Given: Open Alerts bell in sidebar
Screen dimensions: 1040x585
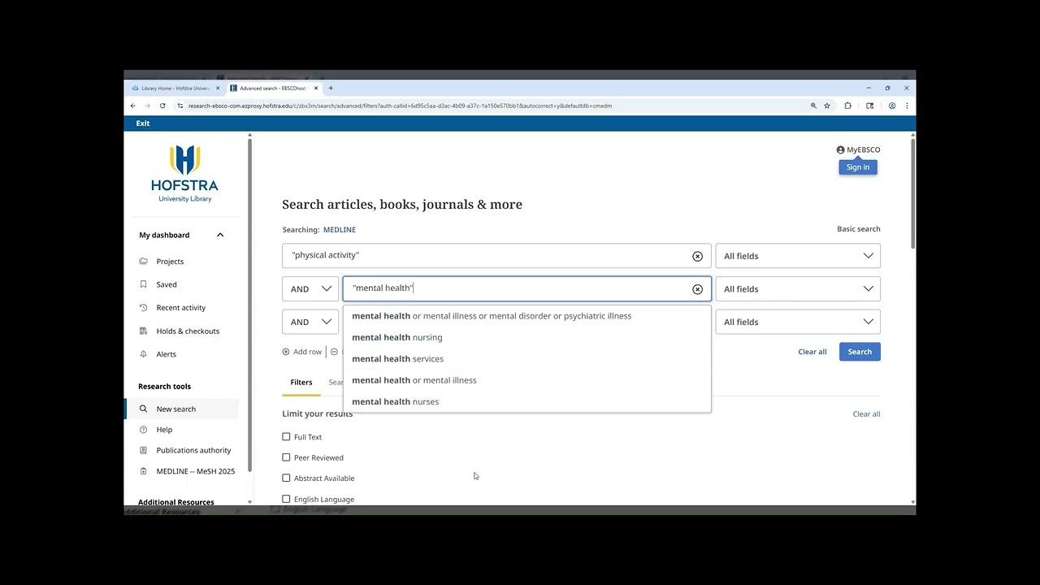Looking at the screenshot, I should pos(144,354).
